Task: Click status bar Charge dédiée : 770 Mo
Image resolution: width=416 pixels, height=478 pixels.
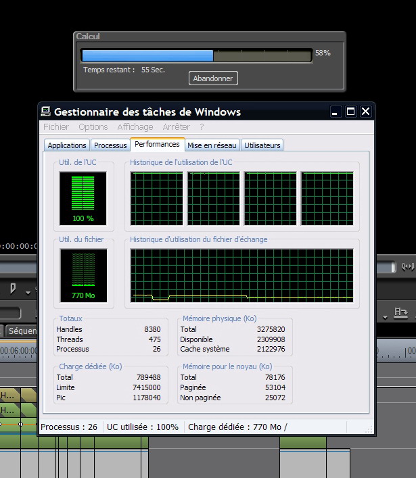Action: (x=237, y=427)
